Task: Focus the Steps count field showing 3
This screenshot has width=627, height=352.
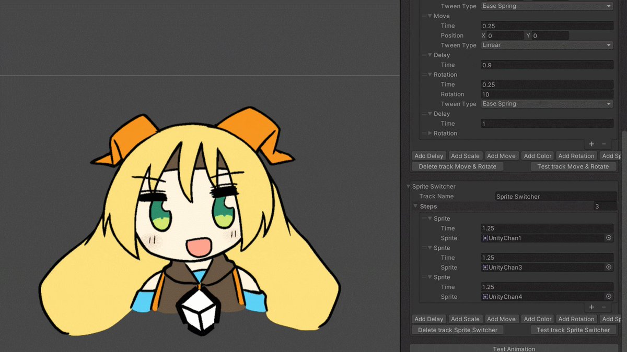Action: [x=605, y=207]
